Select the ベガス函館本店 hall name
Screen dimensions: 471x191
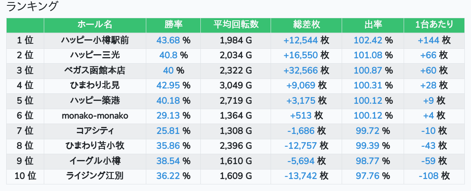(x=95, y=70)
